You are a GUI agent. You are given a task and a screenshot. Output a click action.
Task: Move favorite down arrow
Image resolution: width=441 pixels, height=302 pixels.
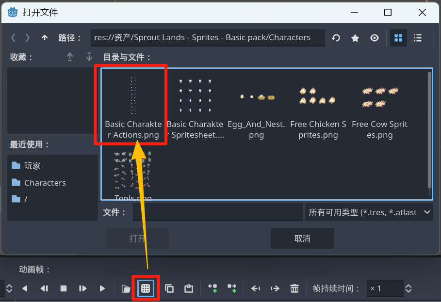pyautogui.click(x=89, y=57)
